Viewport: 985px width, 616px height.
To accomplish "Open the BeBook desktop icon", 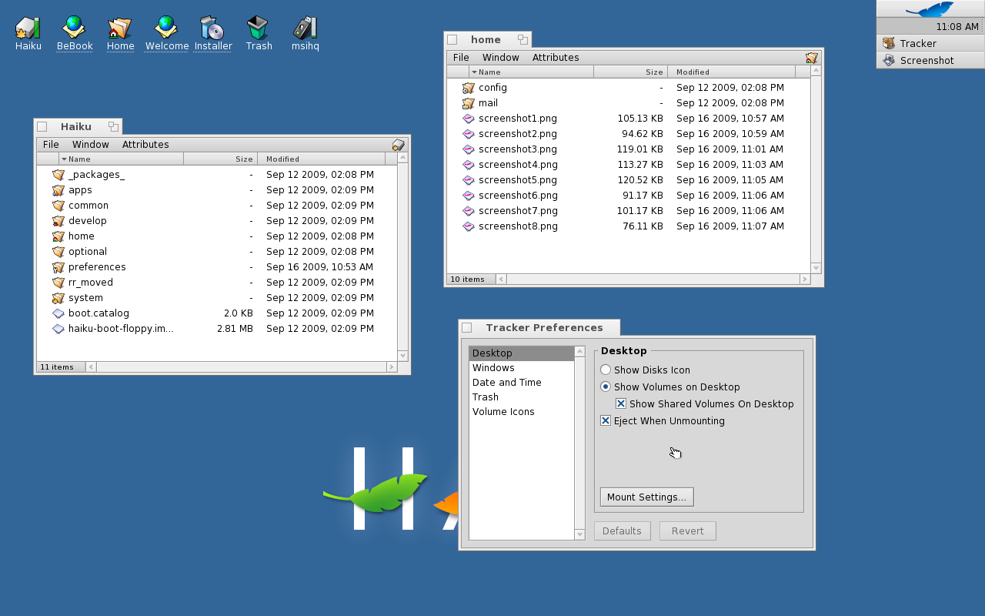I will click(74, 28).
